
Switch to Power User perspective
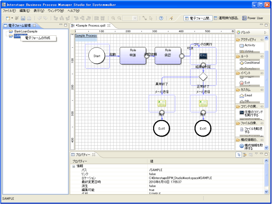(253, 18)
